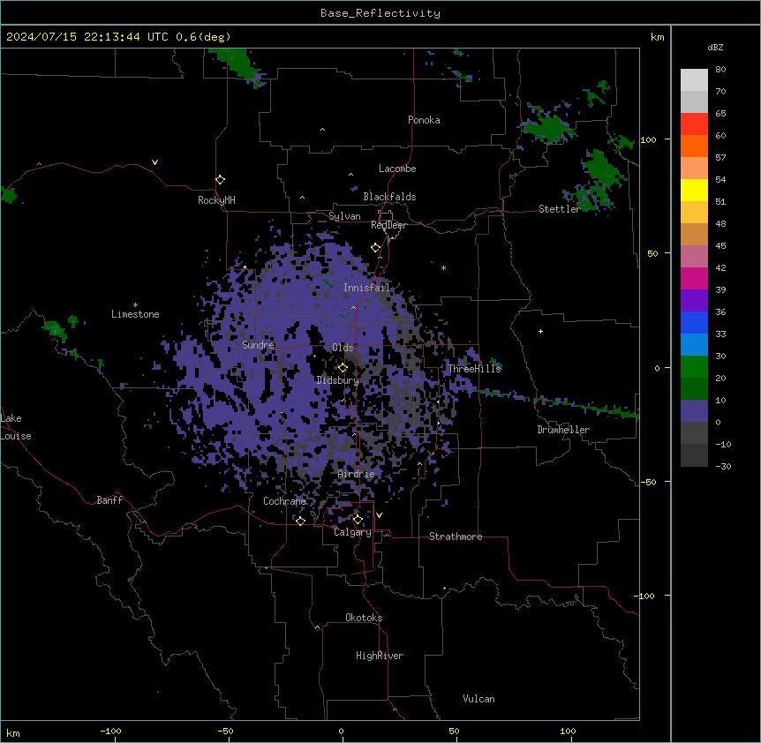Select the Strathmore town label
The width and height of the screenshot is (761, 743).
point(456,537)
